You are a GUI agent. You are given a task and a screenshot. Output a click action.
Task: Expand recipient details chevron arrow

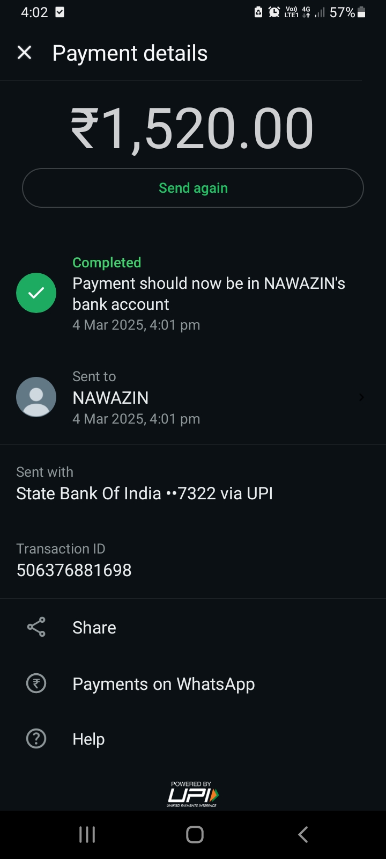pyautogui.click(x=361, y=397)
